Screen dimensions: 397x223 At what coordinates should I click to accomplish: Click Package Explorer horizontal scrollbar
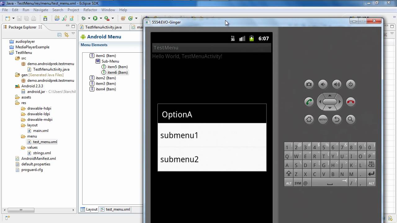(x=20, y=210)
